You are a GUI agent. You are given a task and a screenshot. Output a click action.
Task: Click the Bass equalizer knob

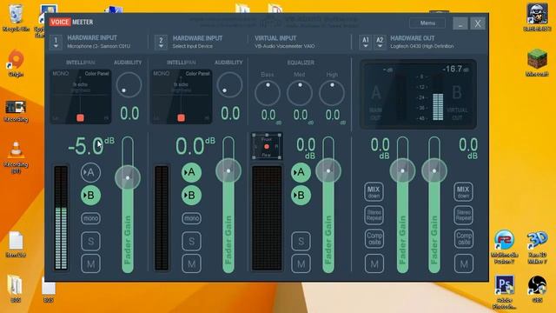click(x=268, y=93)
